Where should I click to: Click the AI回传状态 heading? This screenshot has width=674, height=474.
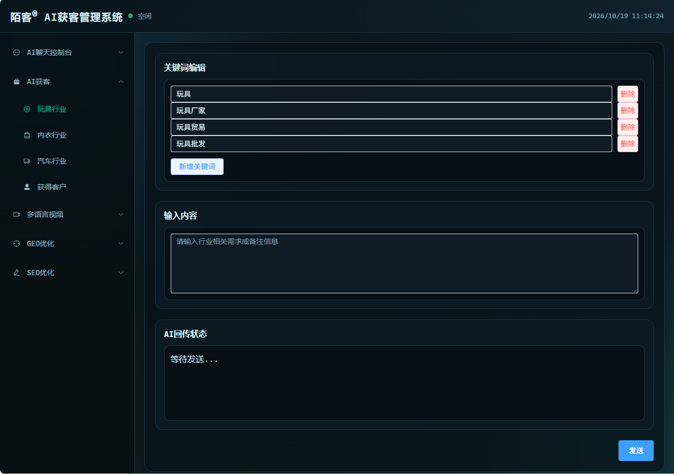click(x=185, y=334)
